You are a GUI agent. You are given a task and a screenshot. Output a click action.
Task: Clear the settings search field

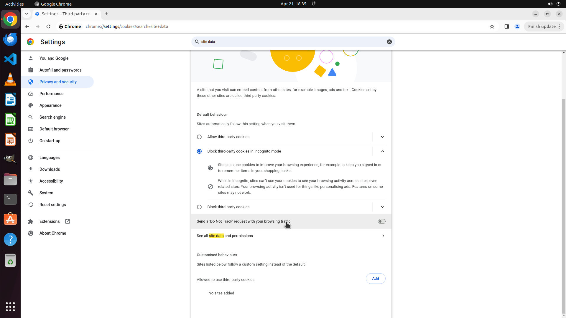tap(389, 42)
